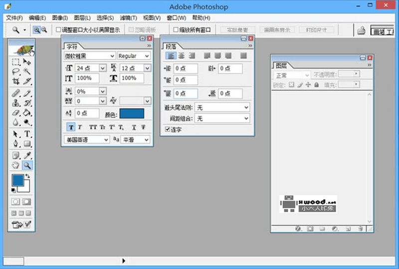Toggle strikethrough text style
This screenshot has height=269, width=399.
[x=143, y=127]
